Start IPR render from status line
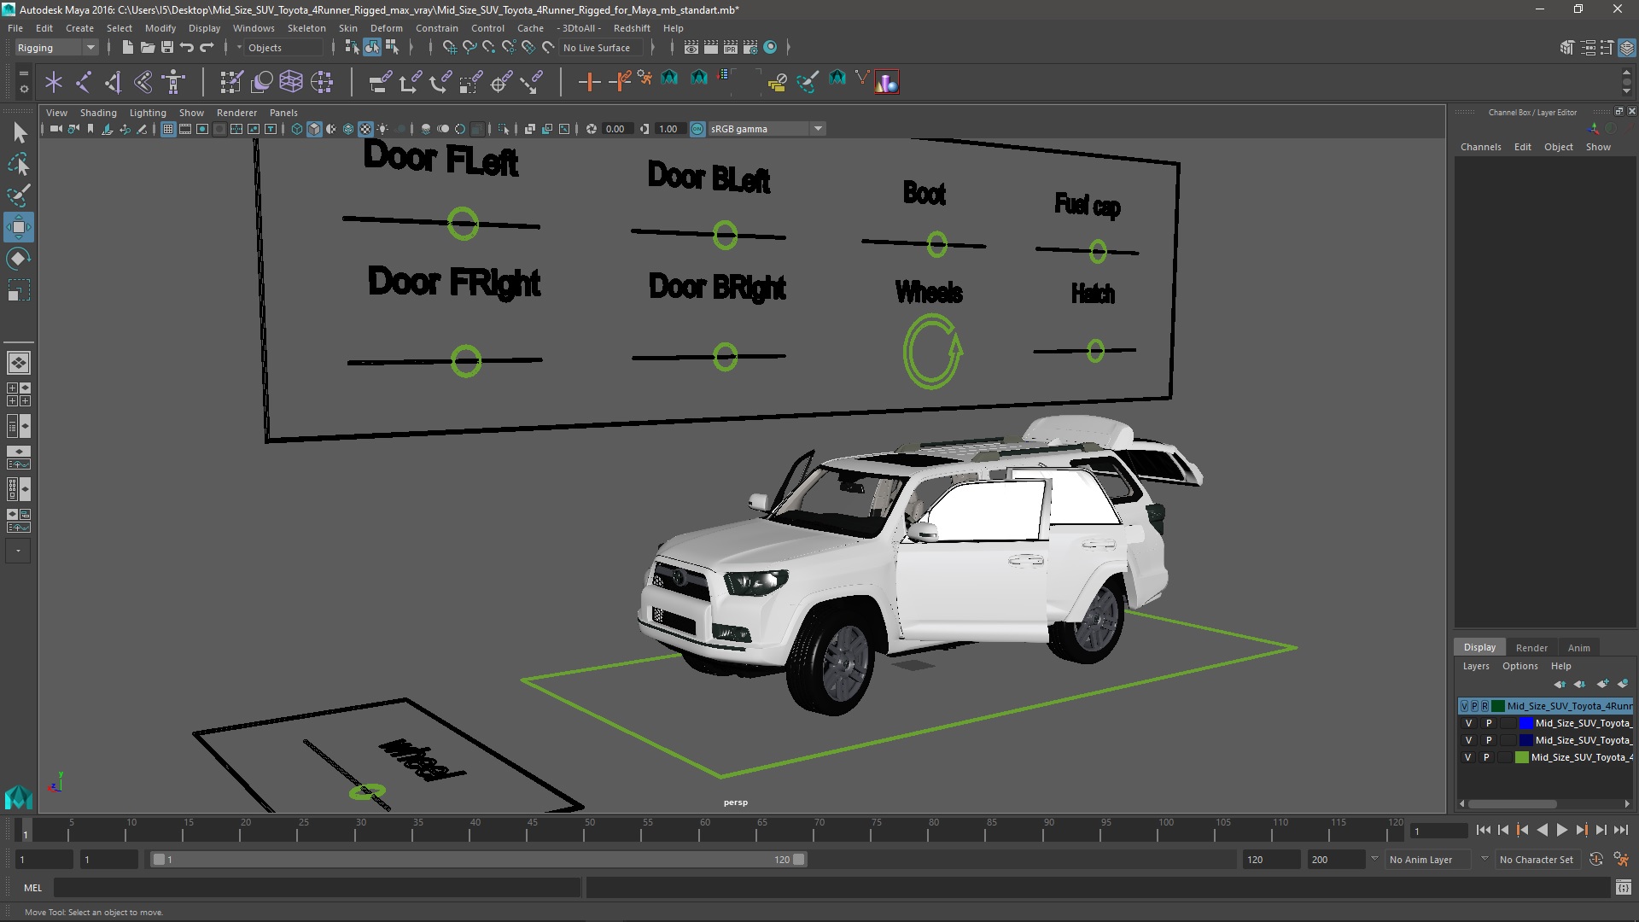Viewport: 1639px width, 922px height. point(731,48)
